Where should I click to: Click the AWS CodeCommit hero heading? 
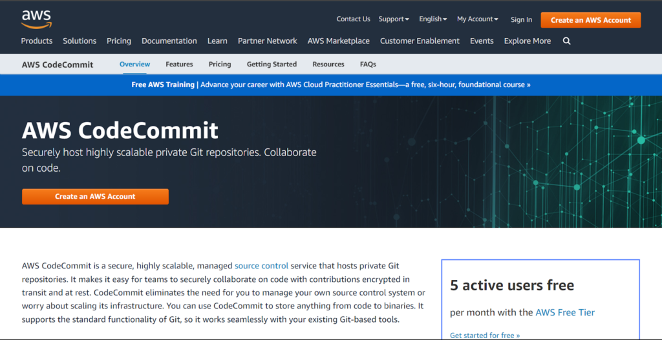pyautogui.click(x=120, y=130)
